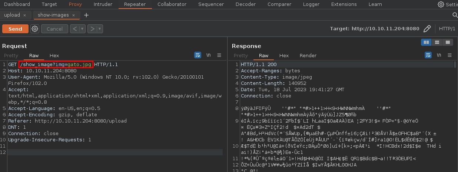The image size is (458, 172).
Task: Open Burp Settings gear
Action: 441,4
